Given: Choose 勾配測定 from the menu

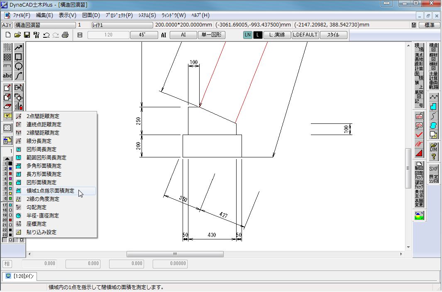Looking at the screenshot, I should pyautogui.click(x=55, y=208).
